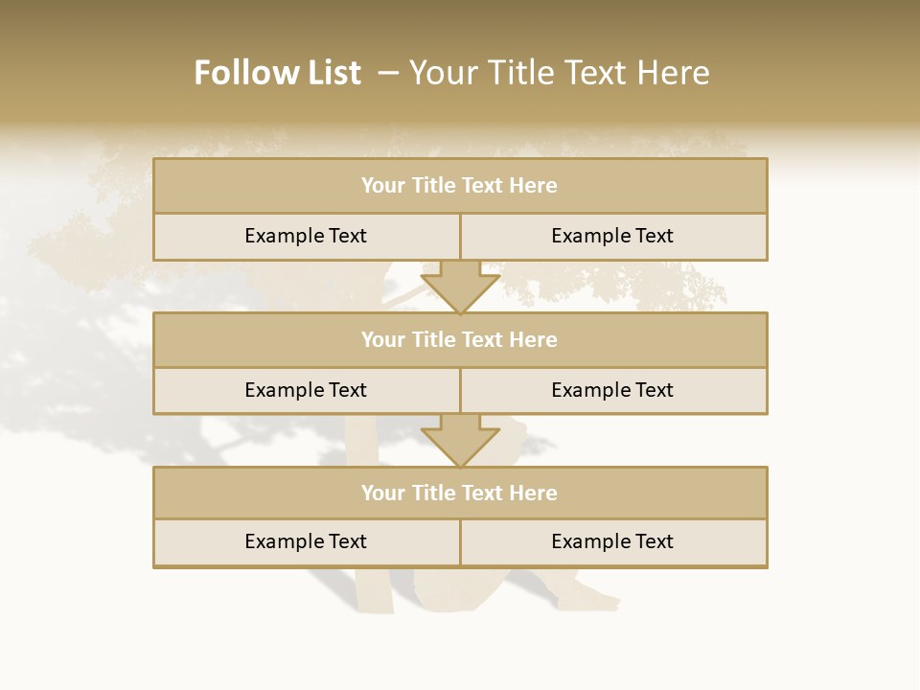Image resolution: width=920 pixels, height=690 pixels.
Task: Click left "Example Text" cell in second block
Action: [x=306, y=390]
